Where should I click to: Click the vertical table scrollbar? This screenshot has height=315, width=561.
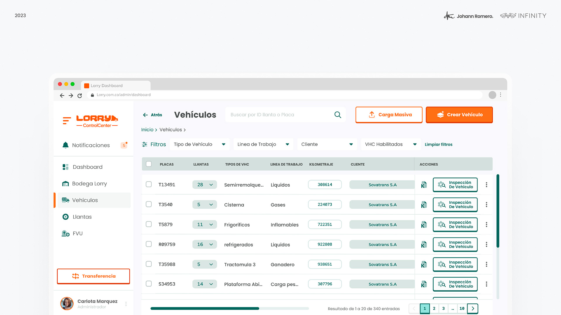tap(498, 211)
